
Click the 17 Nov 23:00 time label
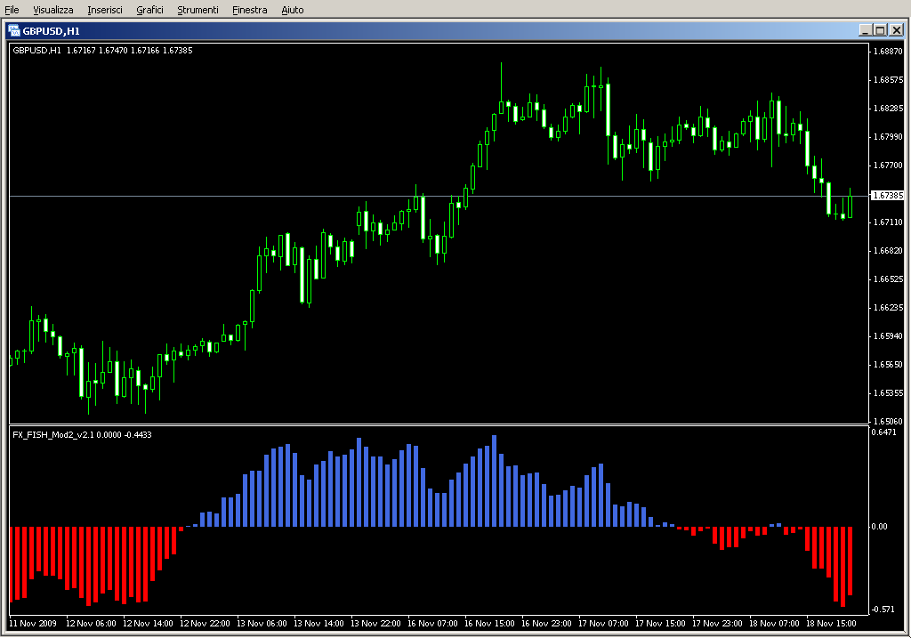click(717, 624)
